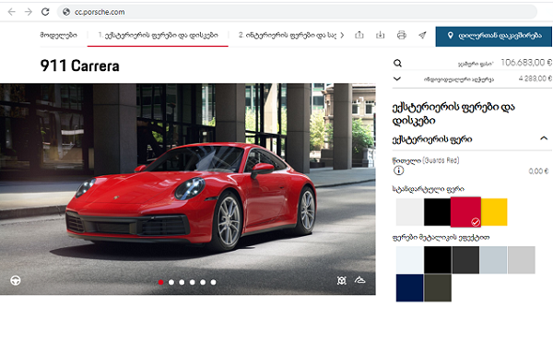553x343 pixels.
Task: Select the olive green metallic swatch
Action: [x=437, y=288]
